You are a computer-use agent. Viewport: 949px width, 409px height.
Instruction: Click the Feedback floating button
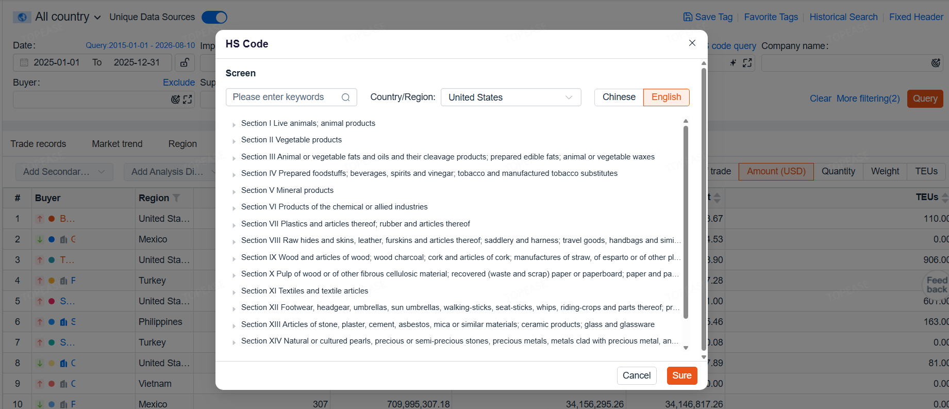pos(936,284)
